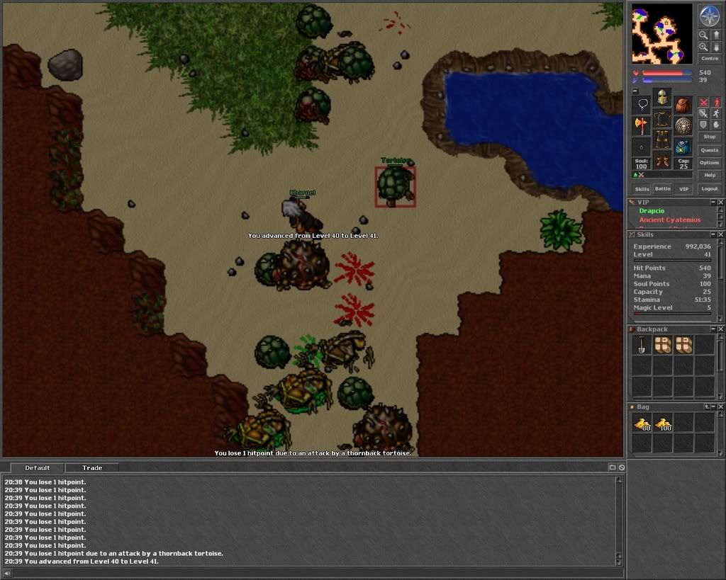Image resolution: width=726 pixels, height=580 pixels.
Task: Open the Help window
Action: 709,176
